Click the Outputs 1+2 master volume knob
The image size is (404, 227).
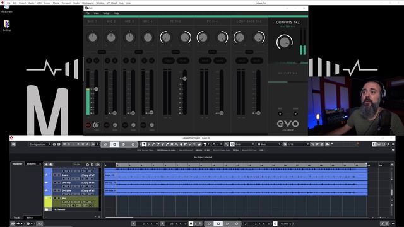click(285, 42)
